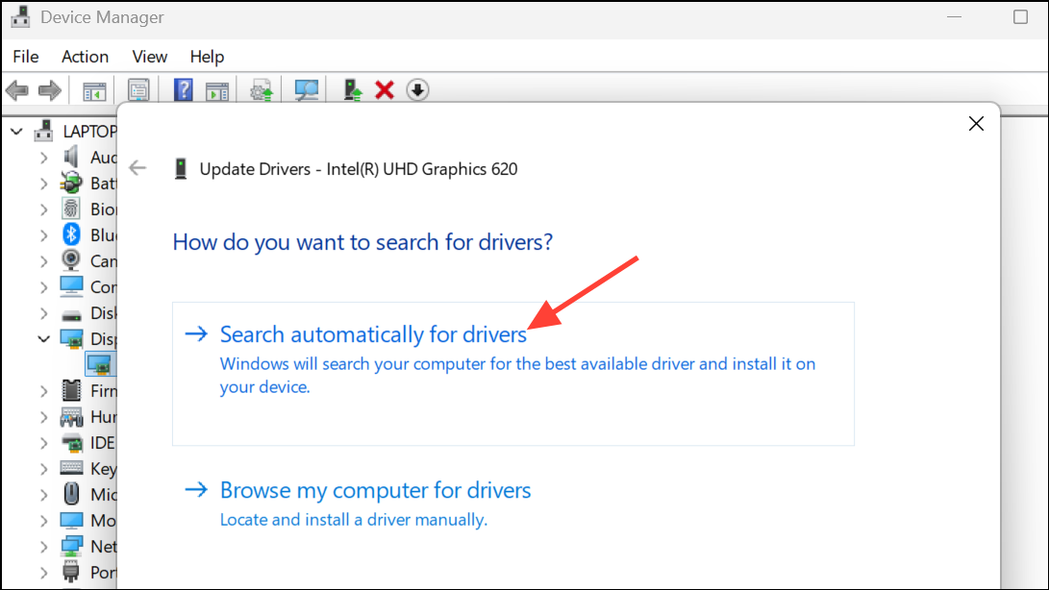Expand the Batteries category chevron
This screenshot has height=590, width=1049.
click(x=43, y=184)
